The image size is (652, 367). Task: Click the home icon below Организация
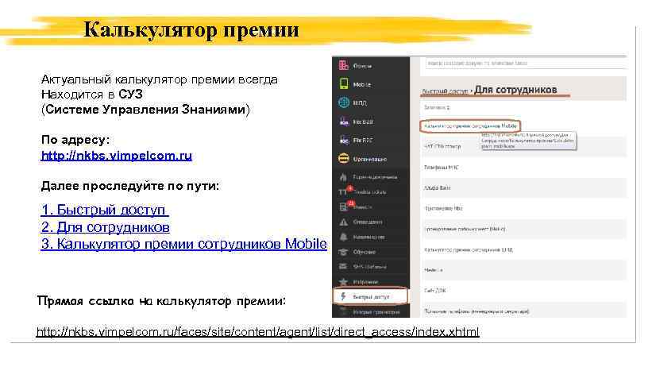pyautogui.click(x=343, y=177)
